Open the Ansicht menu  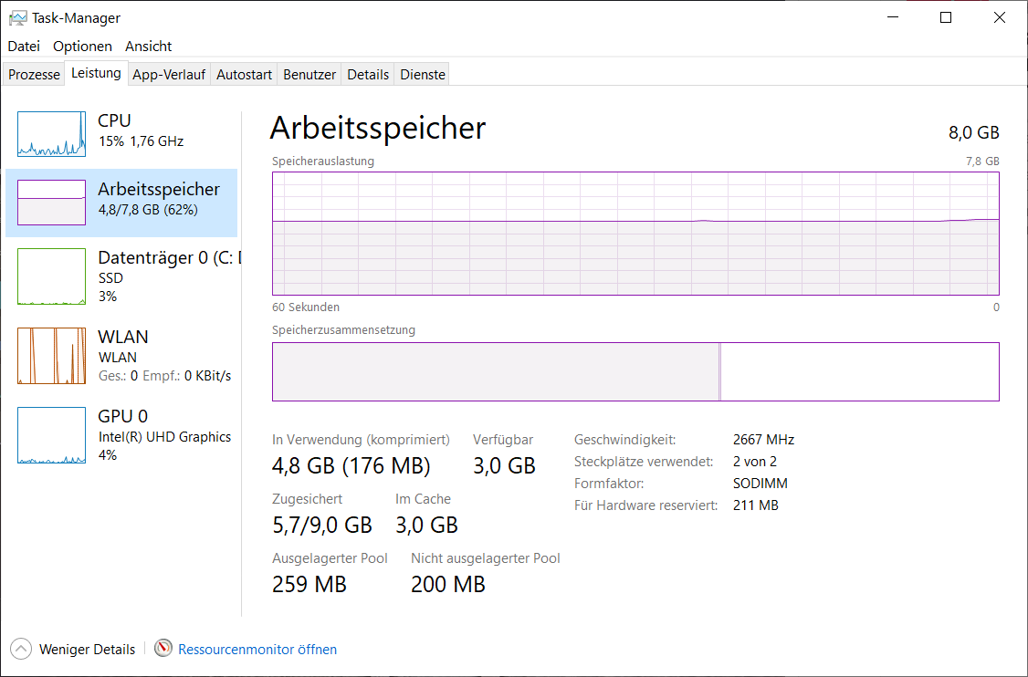pos(148,46)
